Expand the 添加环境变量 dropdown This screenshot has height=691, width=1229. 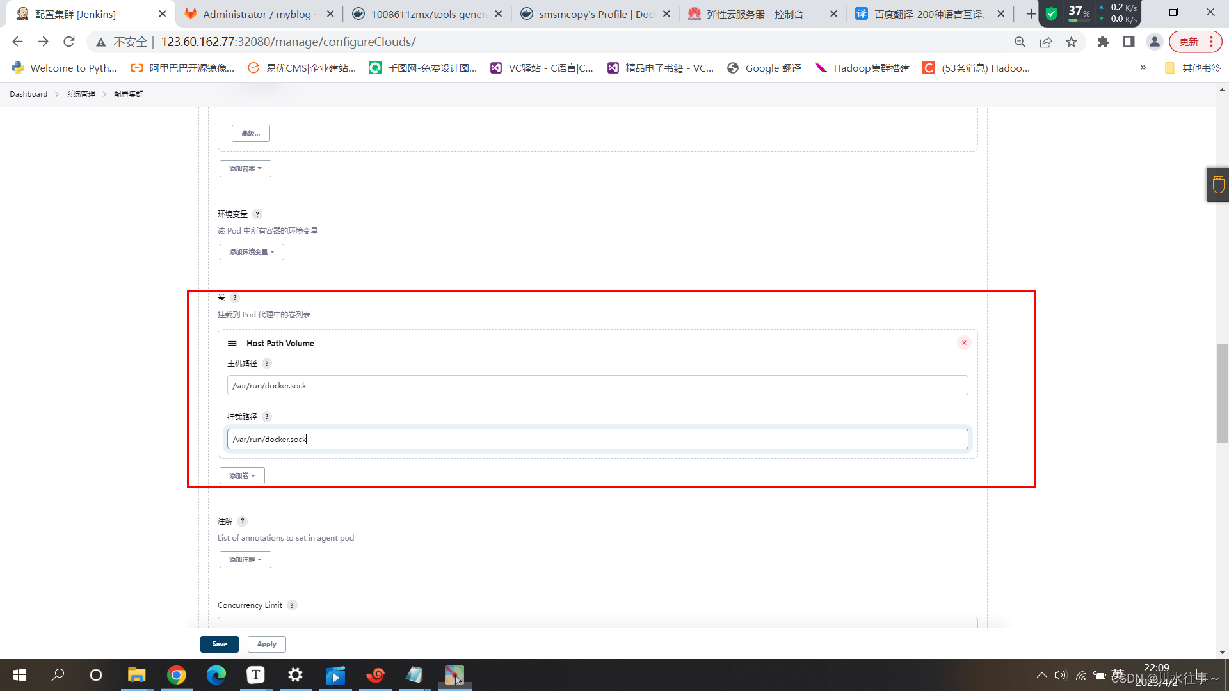(x=252, y=252)
